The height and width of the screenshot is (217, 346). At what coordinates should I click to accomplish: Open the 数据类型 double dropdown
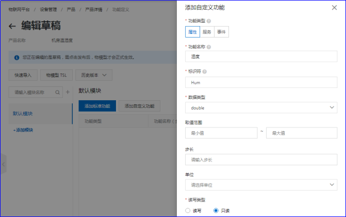coord(261,107)
